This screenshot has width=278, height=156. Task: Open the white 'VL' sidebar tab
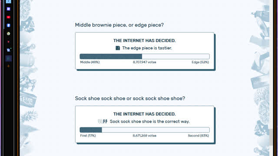click(8, 50)
